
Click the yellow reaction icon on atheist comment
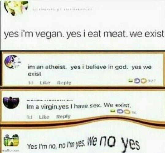[144, 81]
